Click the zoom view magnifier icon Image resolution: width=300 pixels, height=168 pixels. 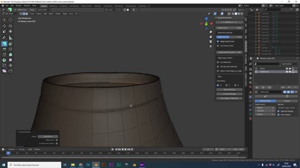210,32
